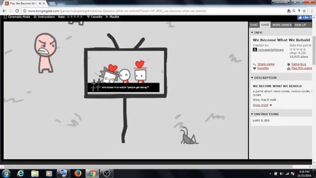The image size is (316, 178).
Task: Click the zoom magnifier icon in the address bar
Action: click(x=294, y=11)
